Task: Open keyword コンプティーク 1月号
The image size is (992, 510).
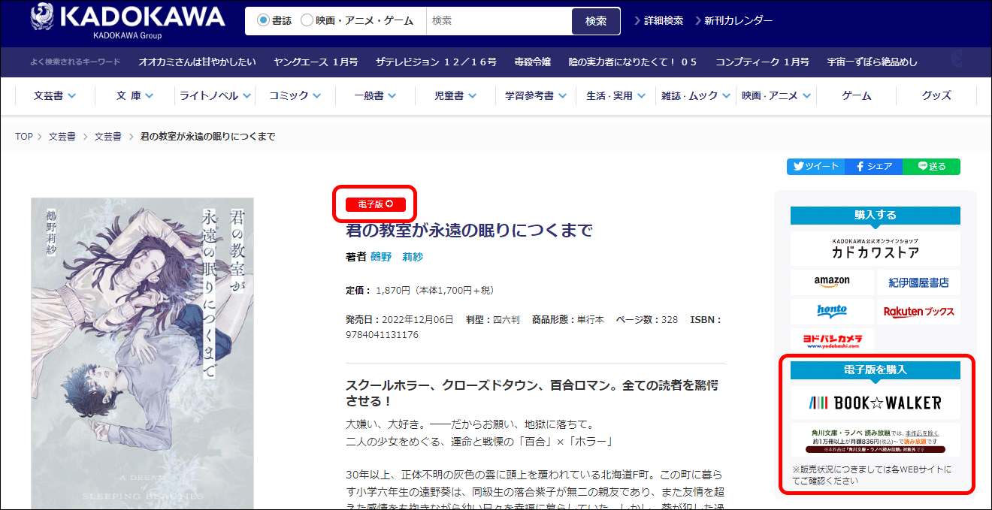Action: click(762, 62)
